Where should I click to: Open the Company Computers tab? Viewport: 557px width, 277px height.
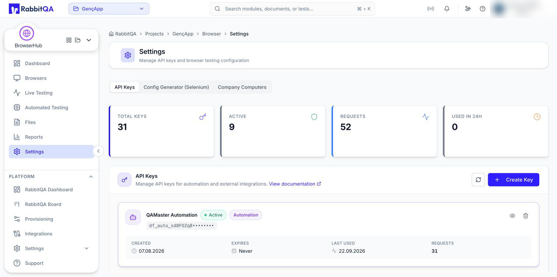pyautogui.click(x=242, y=87)
